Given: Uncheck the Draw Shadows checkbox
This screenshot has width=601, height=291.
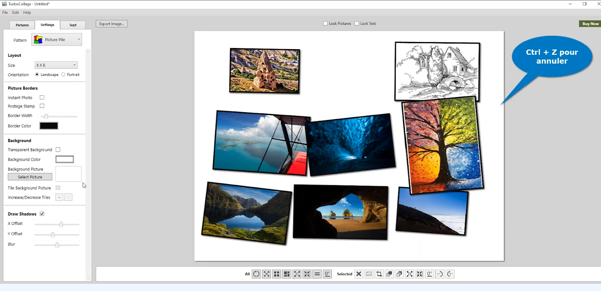Looking at the screenshot, I should [42, 214].
